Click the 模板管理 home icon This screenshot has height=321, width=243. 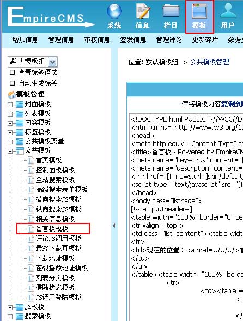point(11,95)
